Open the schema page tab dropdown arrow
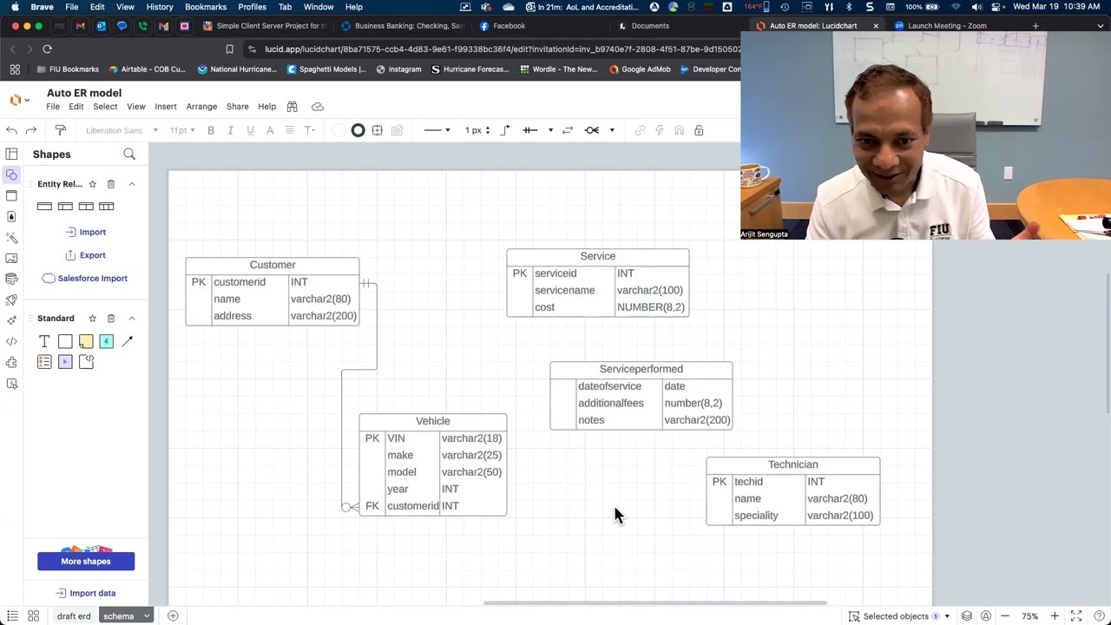 point(147,616)
